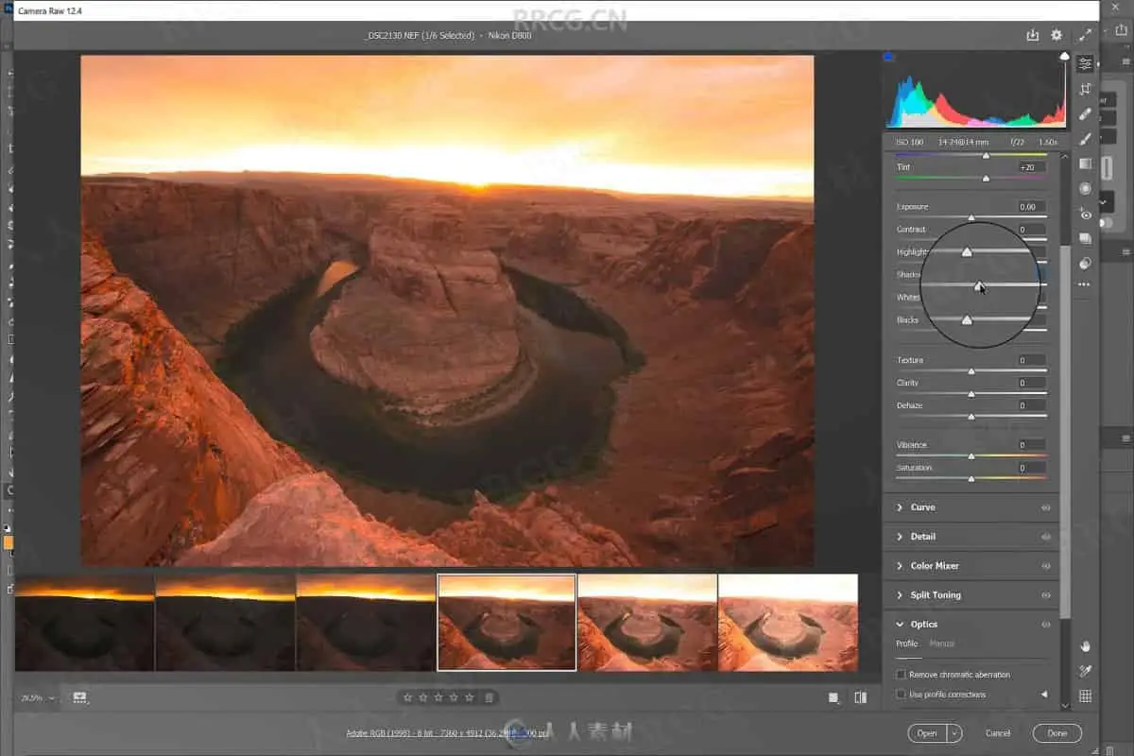
Task: Enable Remove chromatic aberration checkbox
Action: 901,675
